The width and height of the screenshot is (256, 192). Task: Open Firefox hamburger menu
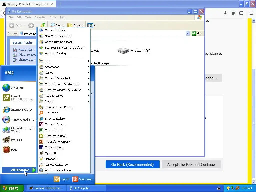251,13
